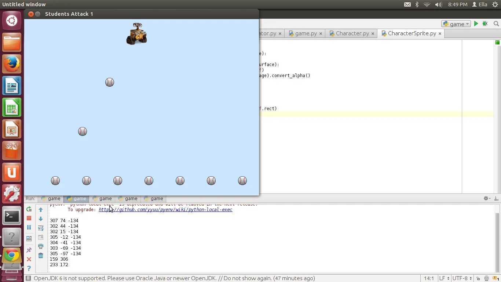Click the 14:1 cursor position indicator

[x=429, y=278]
